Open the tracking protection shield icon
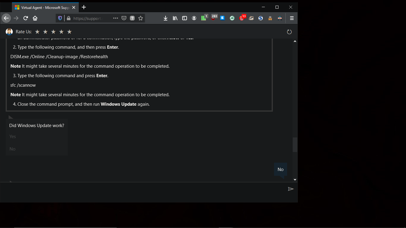The image size is (406, 228). click(x=60, y=18)
